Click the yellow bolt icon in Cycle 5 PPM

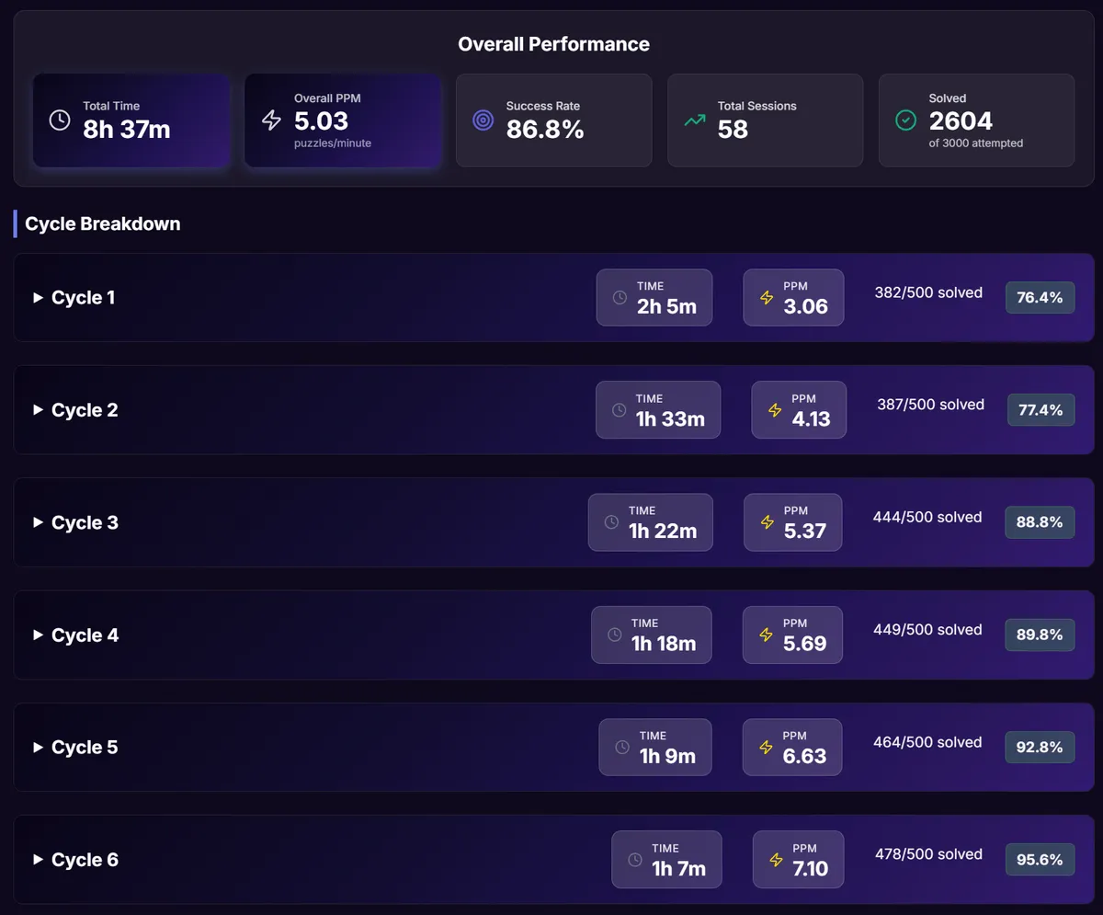point(767,748)
